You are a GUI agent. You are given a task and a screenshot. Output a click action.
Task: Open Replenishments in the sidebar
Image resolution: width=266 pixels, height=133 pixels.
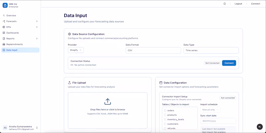[20, 44]
